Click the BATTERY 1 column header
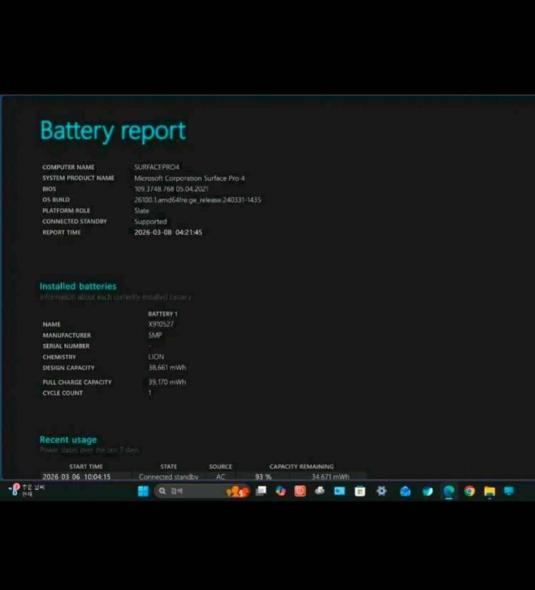 163,314
